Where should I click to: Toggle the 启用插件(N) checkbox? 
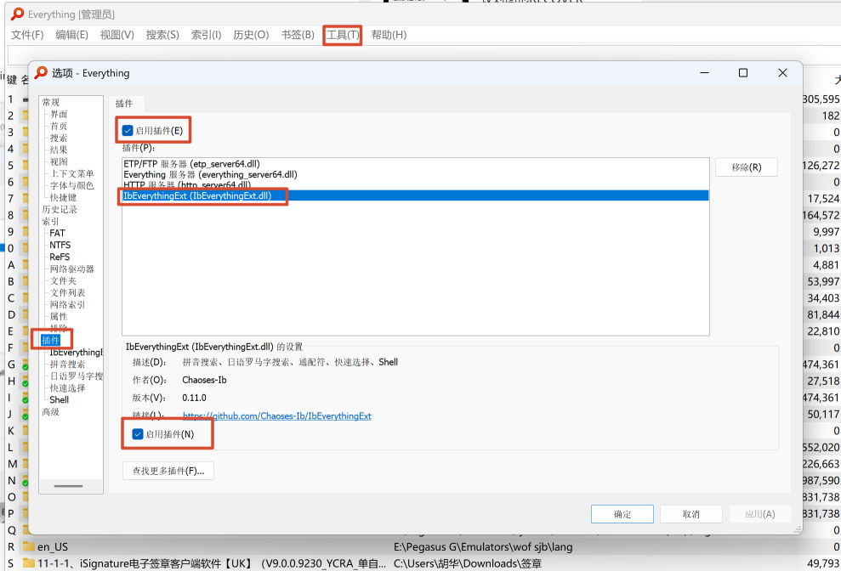pos(138,434)
